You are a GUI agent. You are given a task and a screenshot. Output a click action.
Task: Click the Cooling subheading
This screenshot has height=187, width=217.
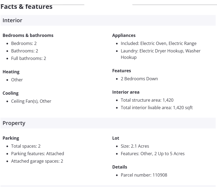click(x=10, y=93)
